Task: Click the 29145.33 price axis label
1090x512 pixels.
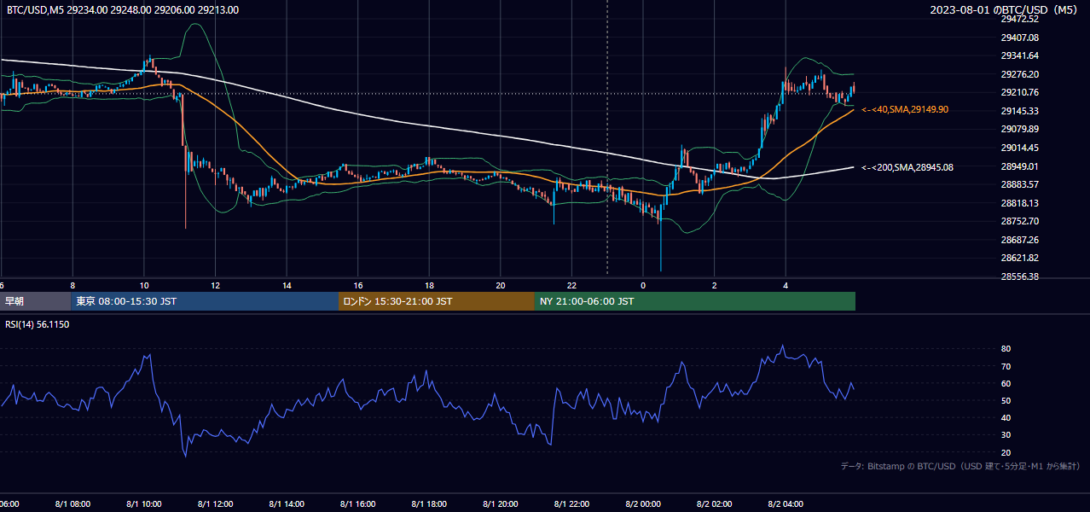Action: (x=1019, y=111)
